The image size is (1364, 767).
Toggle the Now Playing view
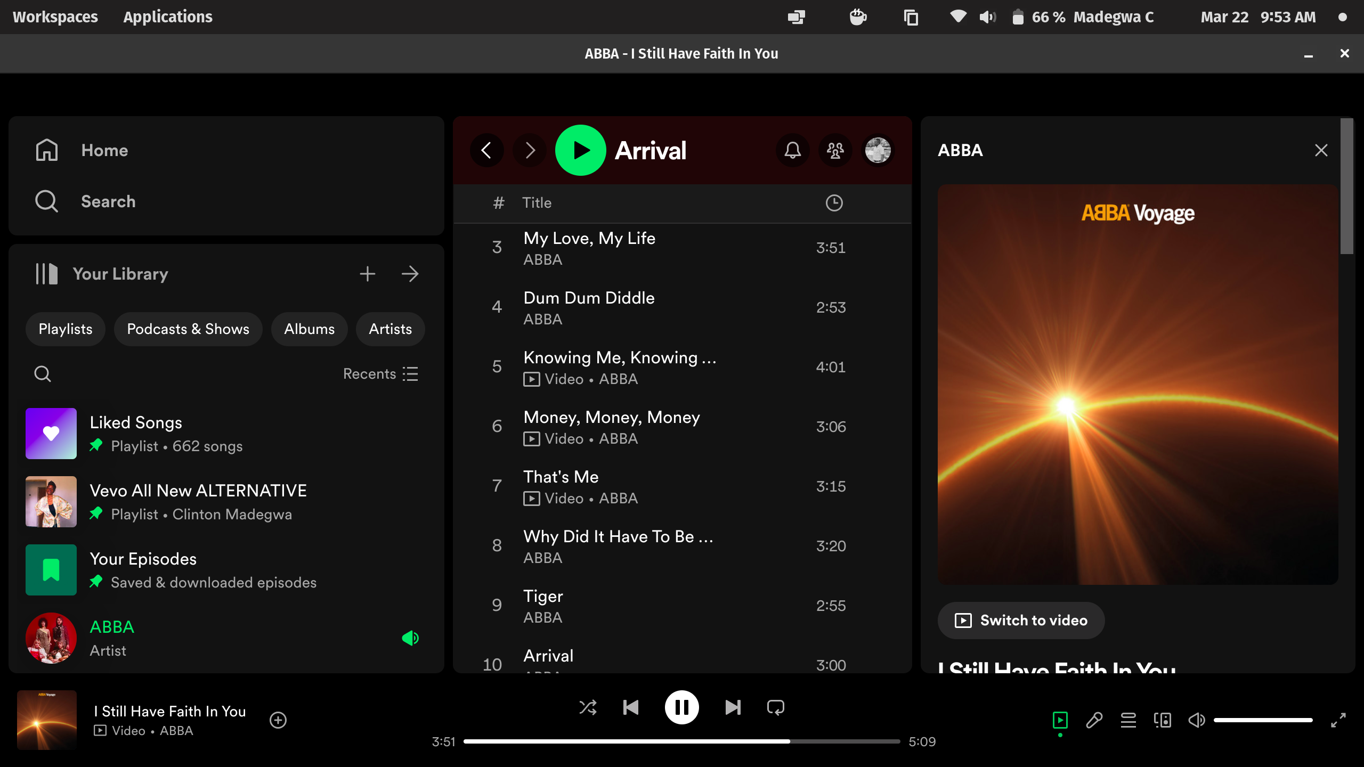[x=1060, y=720]
